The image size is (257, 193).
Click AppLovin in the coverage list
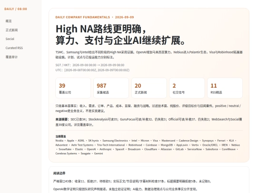(182, 145)
